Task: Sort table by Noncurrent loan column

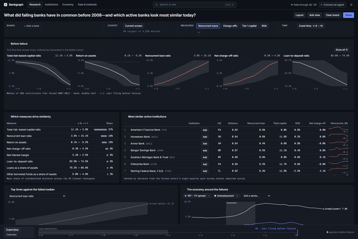Action: (256, 123)
